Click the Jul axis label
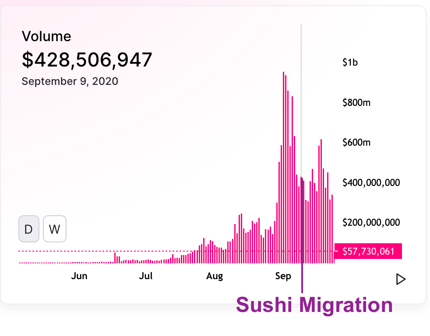Screen dimensions: 430x336 (146, 276)
